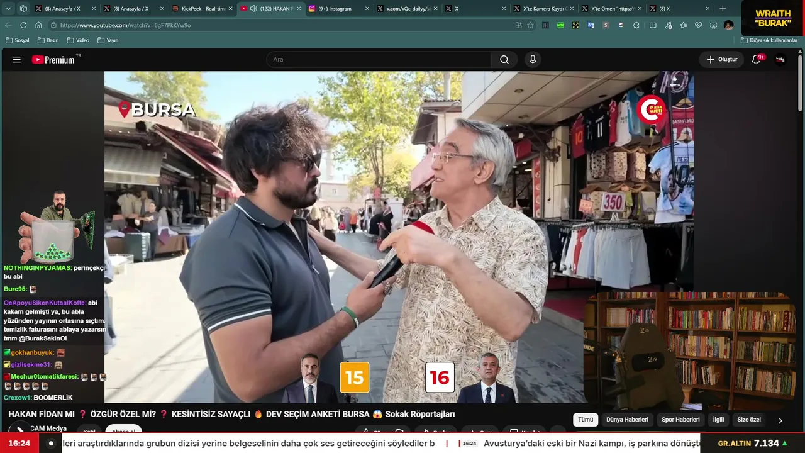The image size is (805, 453).
Task: Click the green MDX extension icon
Action: 560,25
